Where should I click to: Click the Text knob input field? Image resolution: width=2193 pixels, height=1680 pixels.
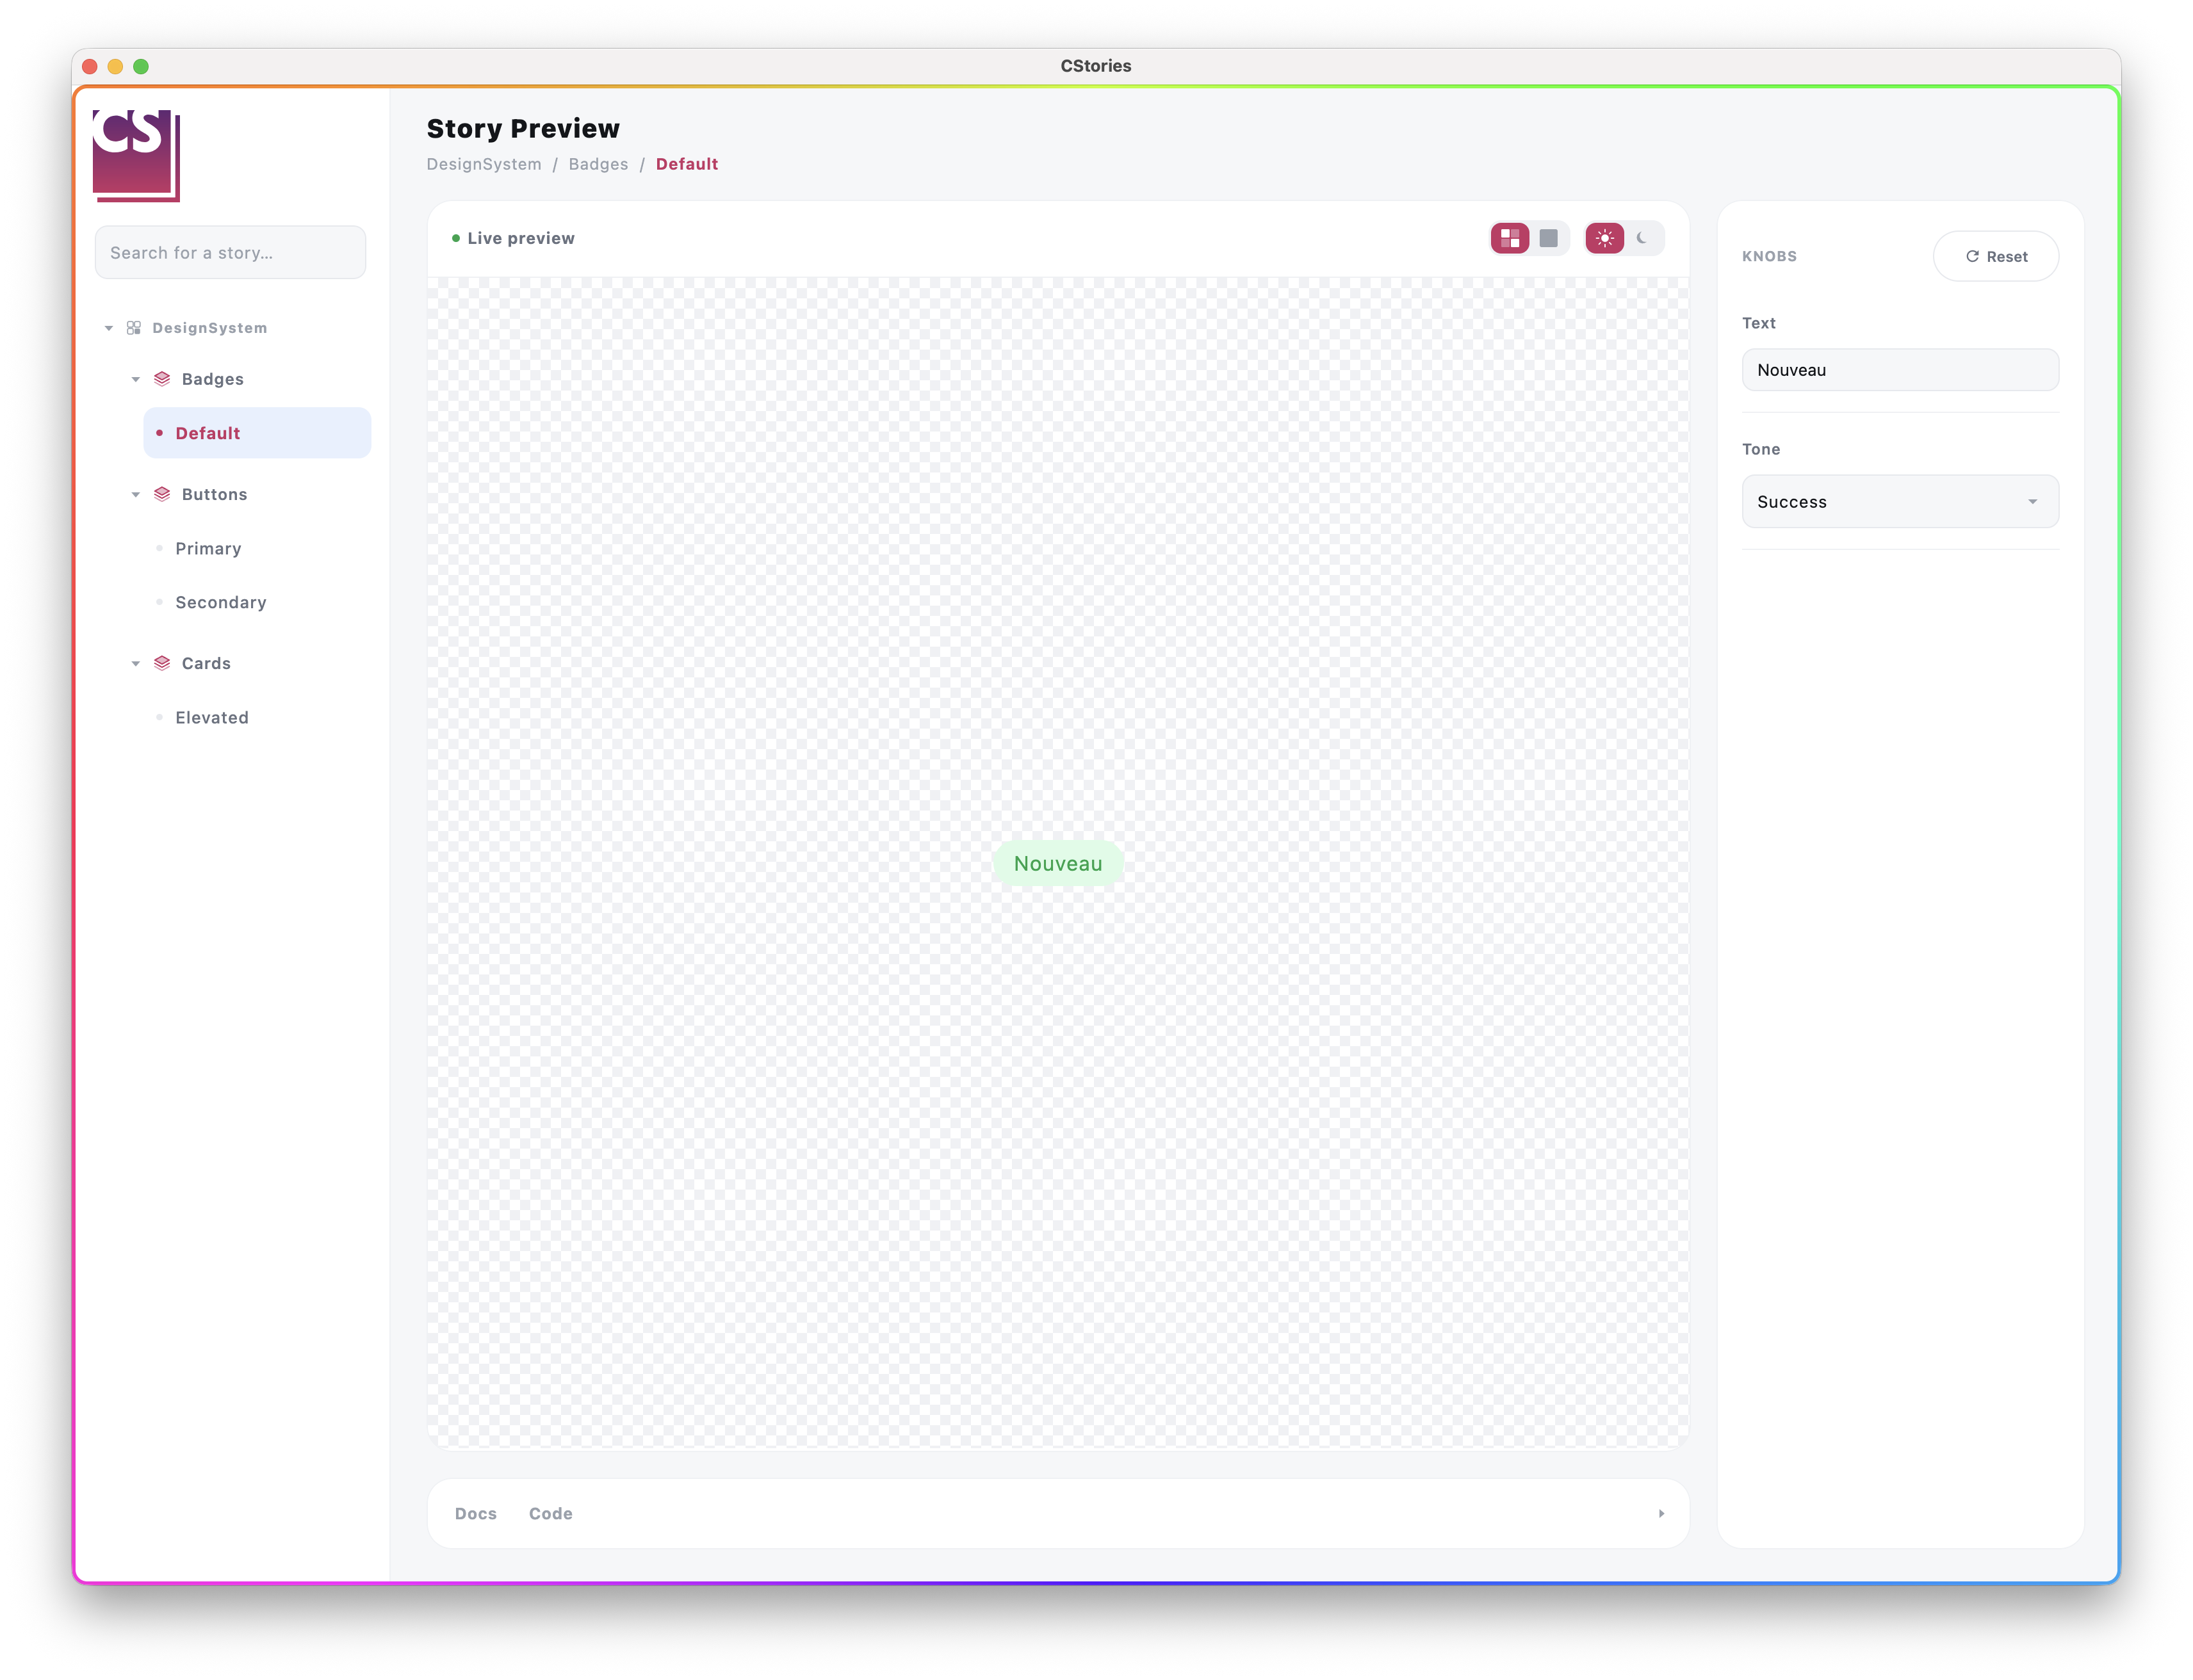point(1900,370)
